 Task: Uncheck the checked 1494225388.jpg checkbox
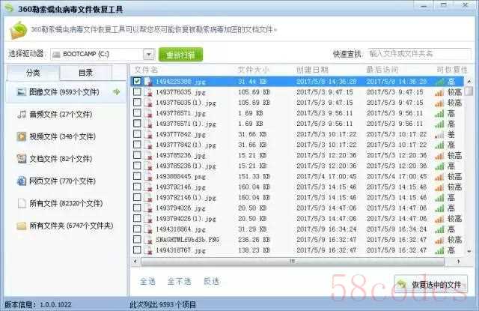click(x=137, y=81)
